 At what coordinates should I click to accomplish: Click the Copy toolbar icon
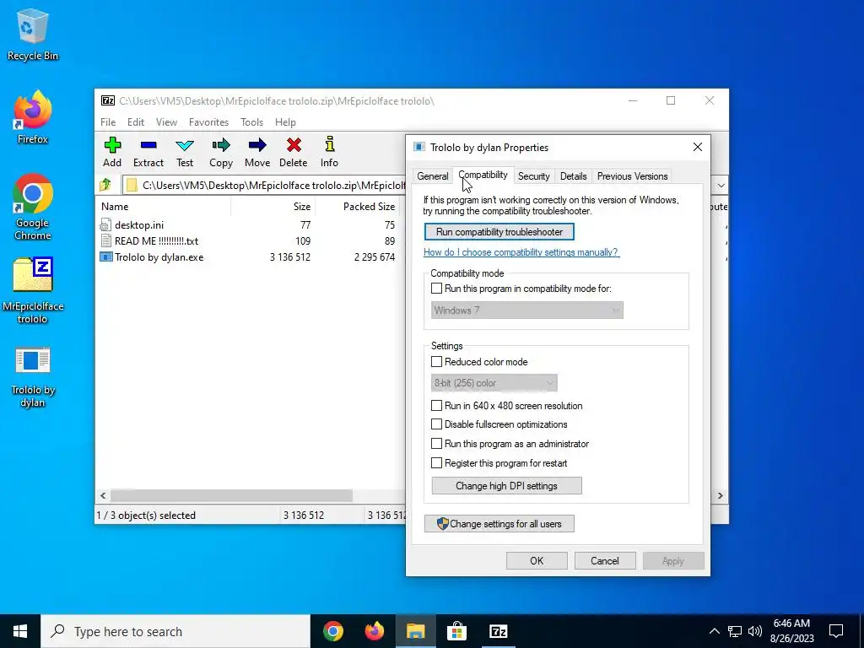tap(221, 152)
